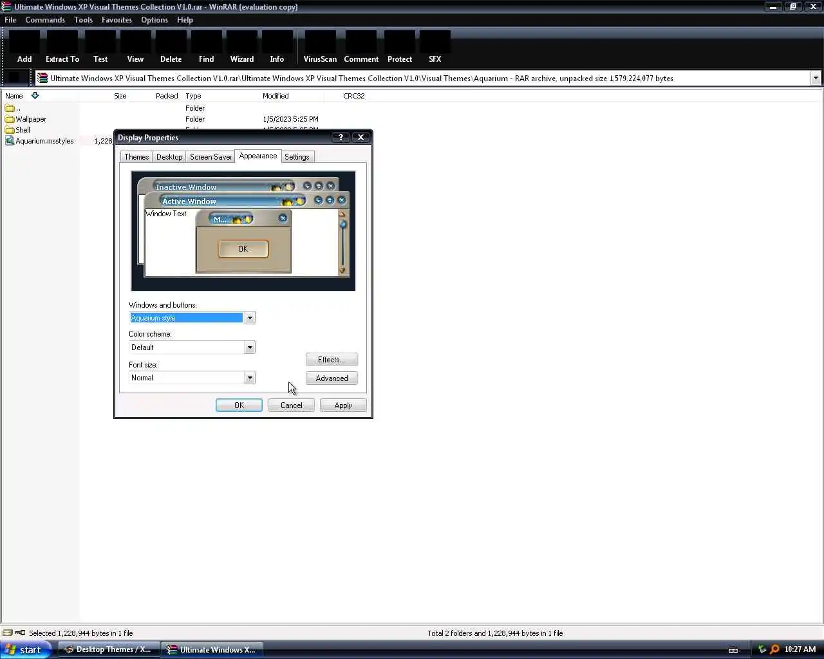Click the Extract To toolbar button
Image resolution: width=824 pixels, height=659 pixels.
coord(62,48)
